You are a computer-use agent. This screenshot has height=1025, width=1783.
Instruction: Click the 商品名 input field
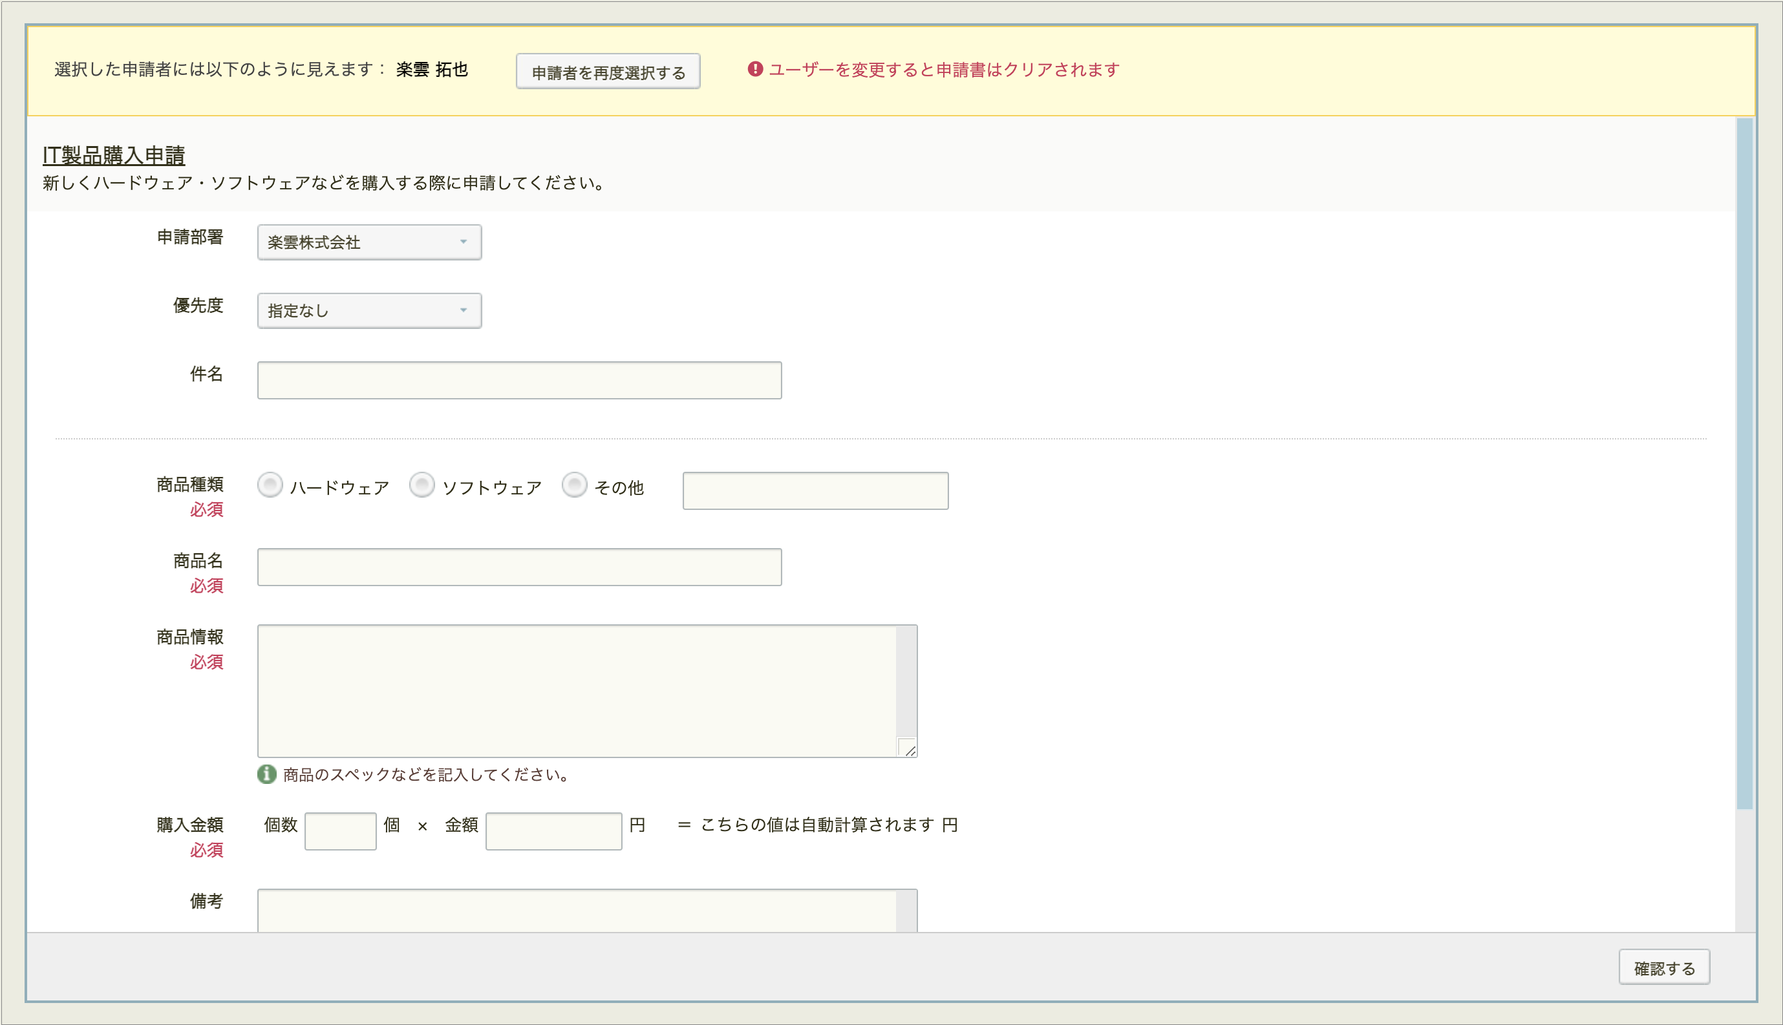click(520, 567)
